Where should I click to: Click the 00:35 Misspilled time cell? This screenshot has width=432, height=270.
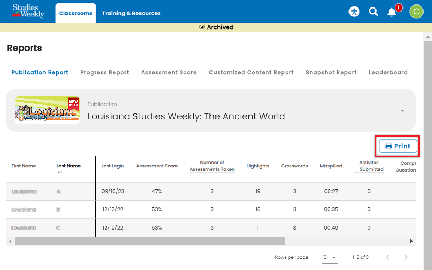331,209
